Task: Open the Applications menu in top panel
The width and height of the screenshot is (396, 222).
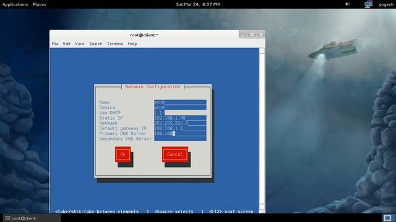Action: point(15,4)
